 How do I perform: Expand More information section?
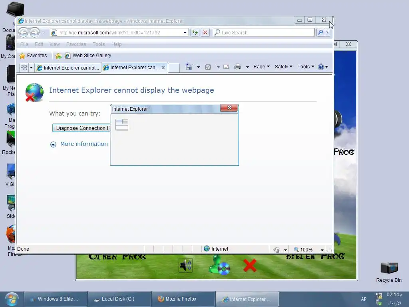(53, 144)
